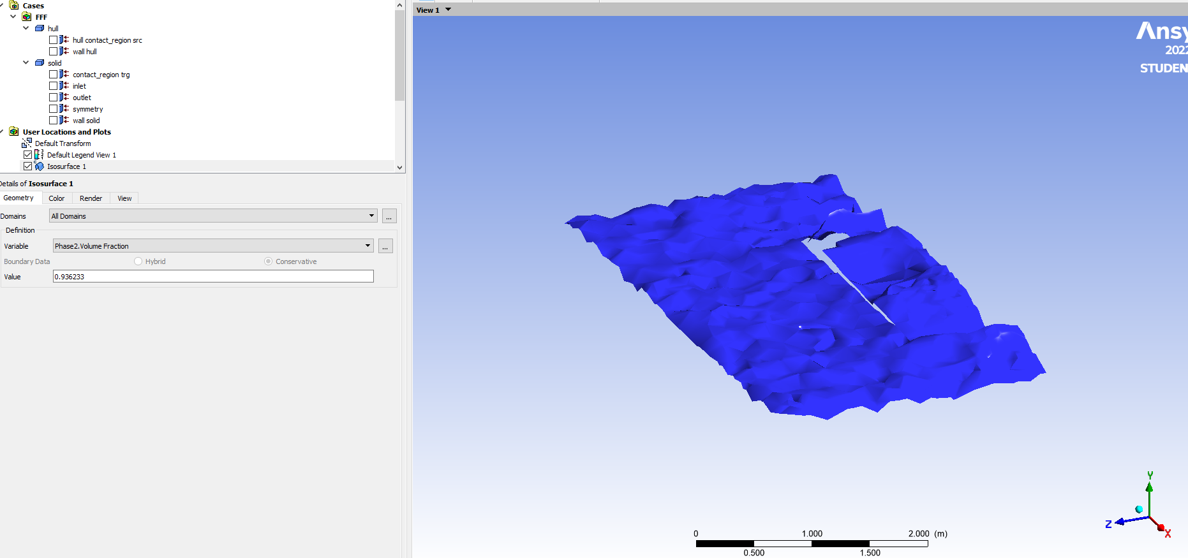Open the Domains dropdown list
The width and height of the screenshot is (1188, 558).
pos(371,216)
